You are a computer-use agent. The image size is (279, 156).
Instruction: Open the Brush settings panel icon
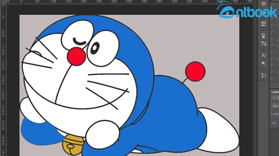click(x=264, y=44)
